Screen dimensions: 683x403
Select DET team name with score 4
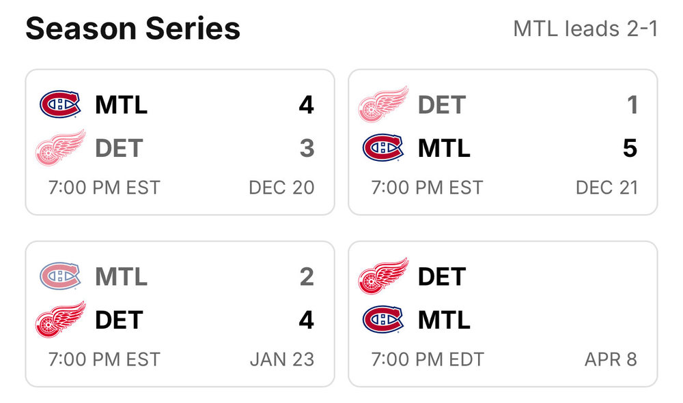click(x=118, y=320)
